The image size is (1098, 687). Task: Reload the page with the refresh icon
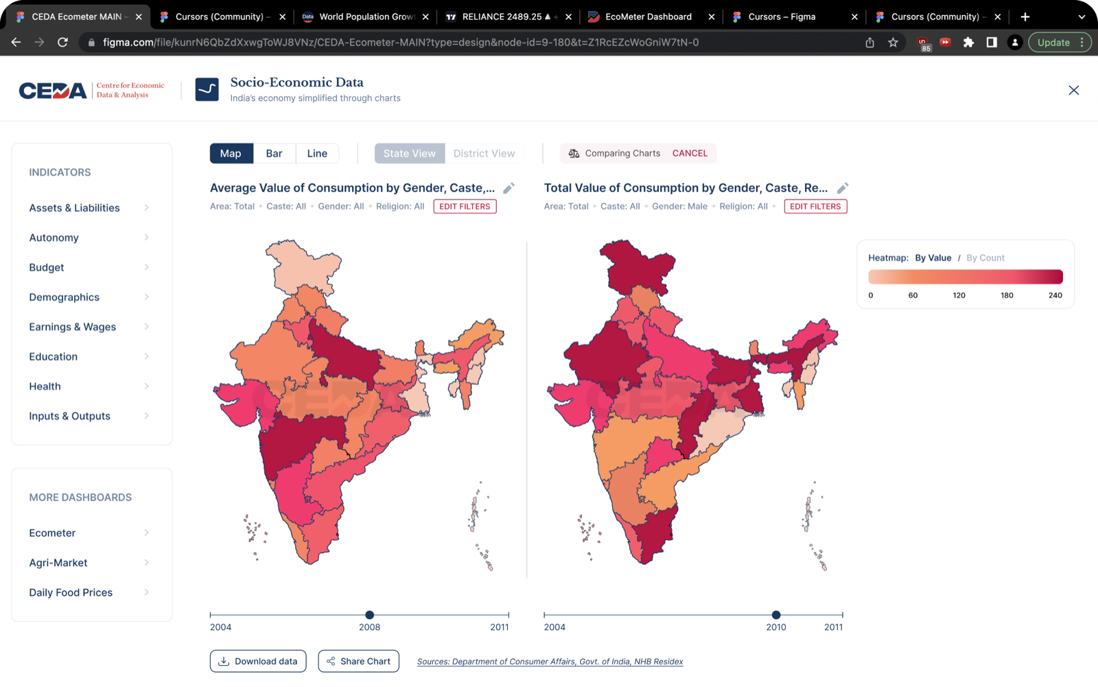pyautogui.click(x=62, y=43)
